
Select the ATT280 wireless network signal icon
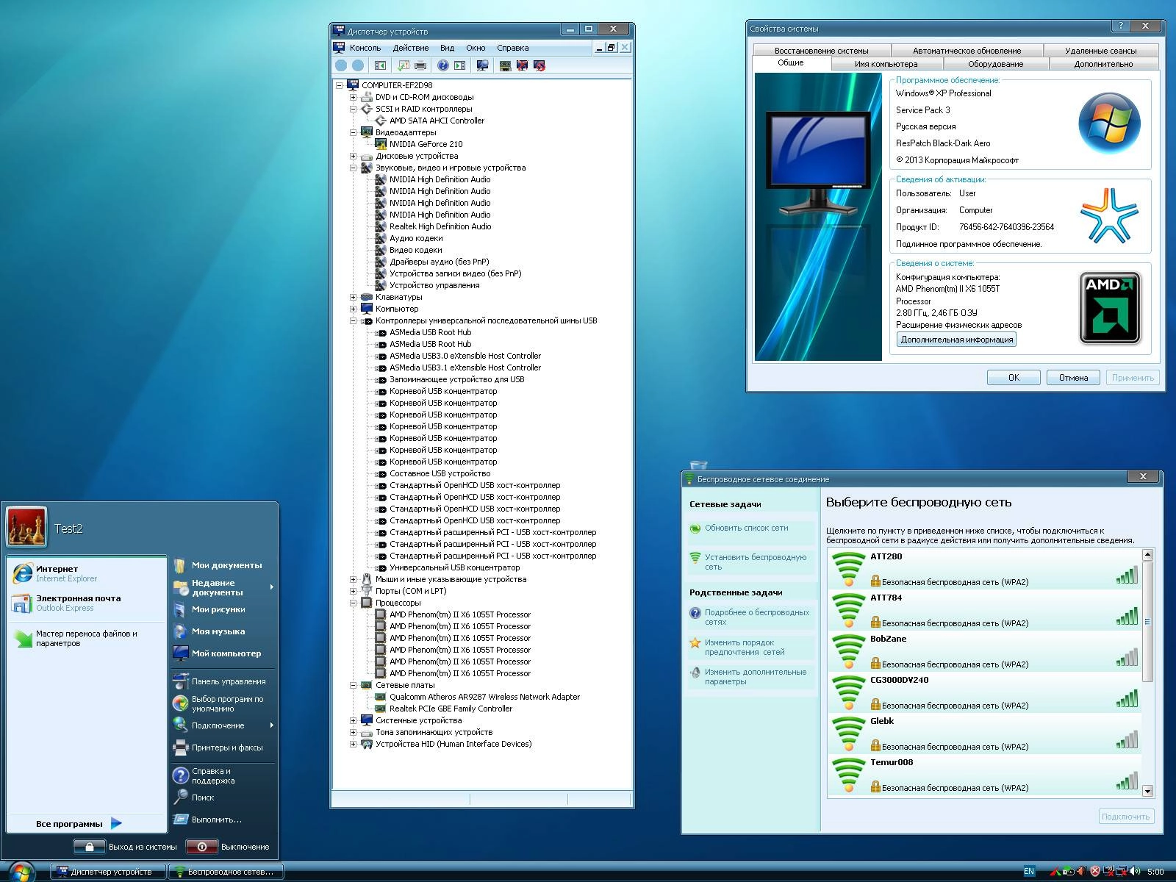847,569
